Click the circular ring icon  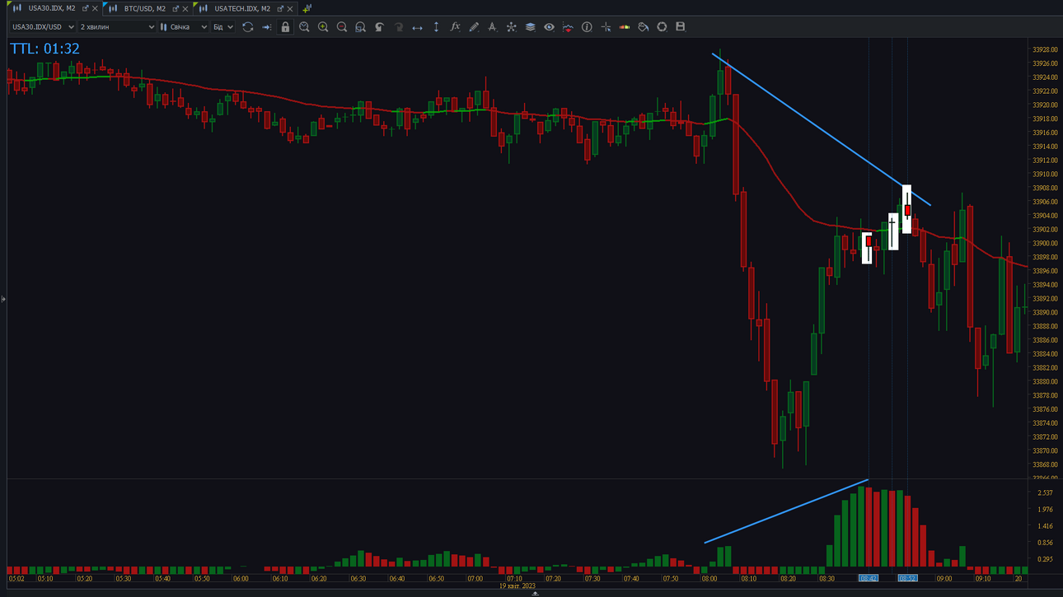pyautogui.click(x=662, y=27)
